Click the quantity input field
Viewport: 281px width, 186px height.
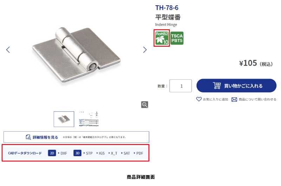point(181,86)
